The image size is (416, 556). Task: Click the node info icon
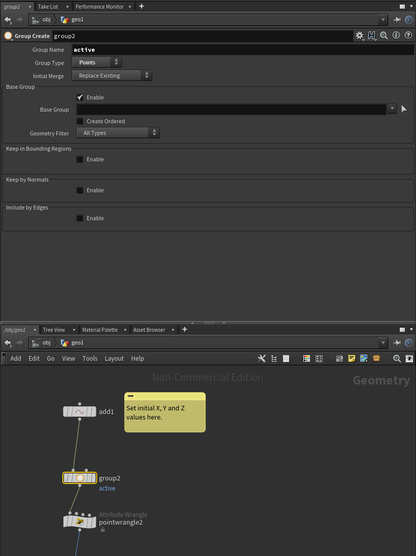click(x=396, y=36)
